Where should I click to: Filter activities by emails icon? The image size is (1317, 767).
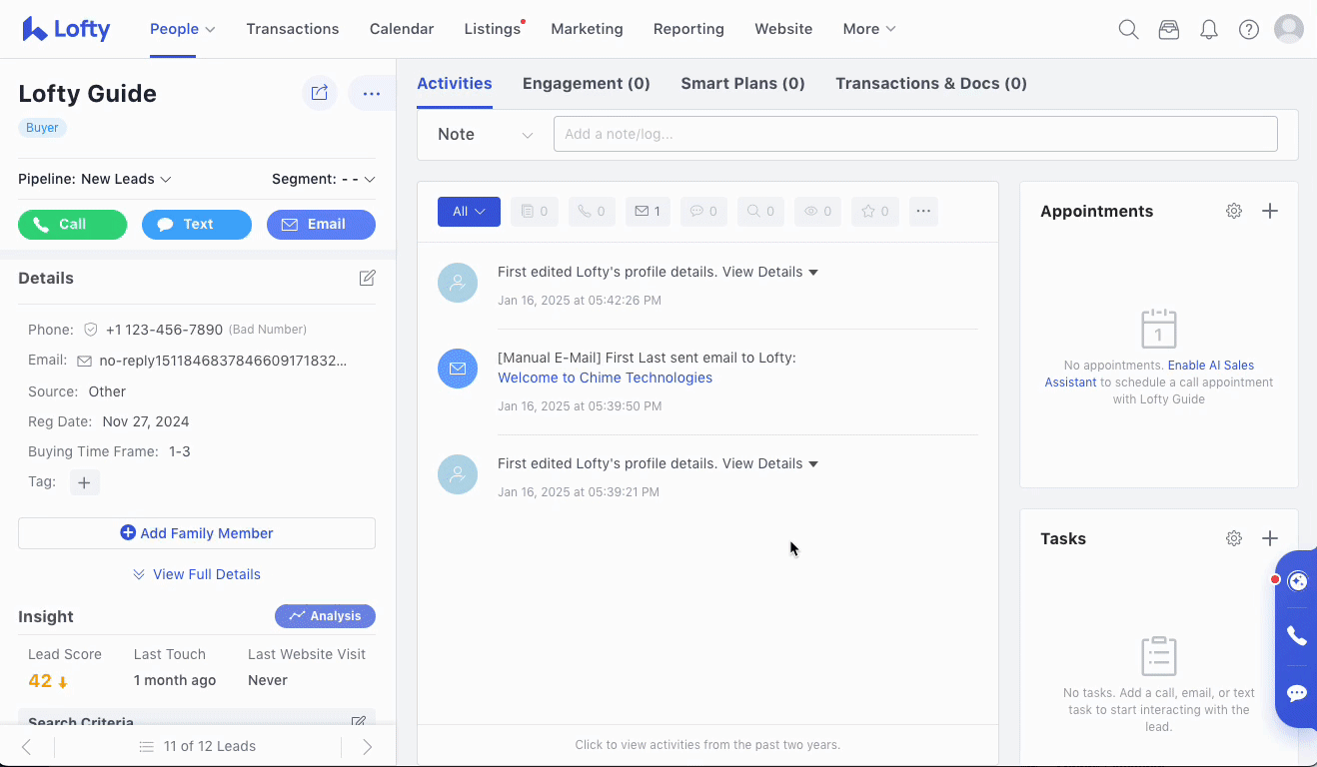(x=648, y=212)
